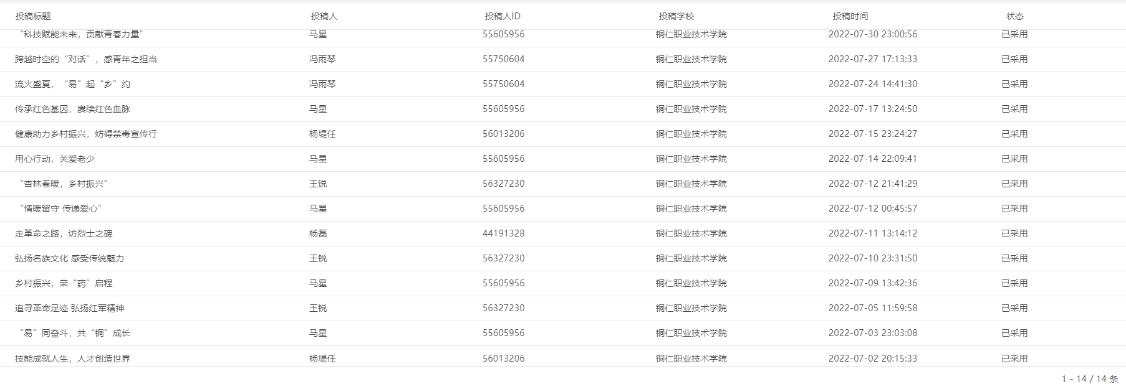Select timestamp 2022-07-11 13:14:12

[x=873, y=233]
